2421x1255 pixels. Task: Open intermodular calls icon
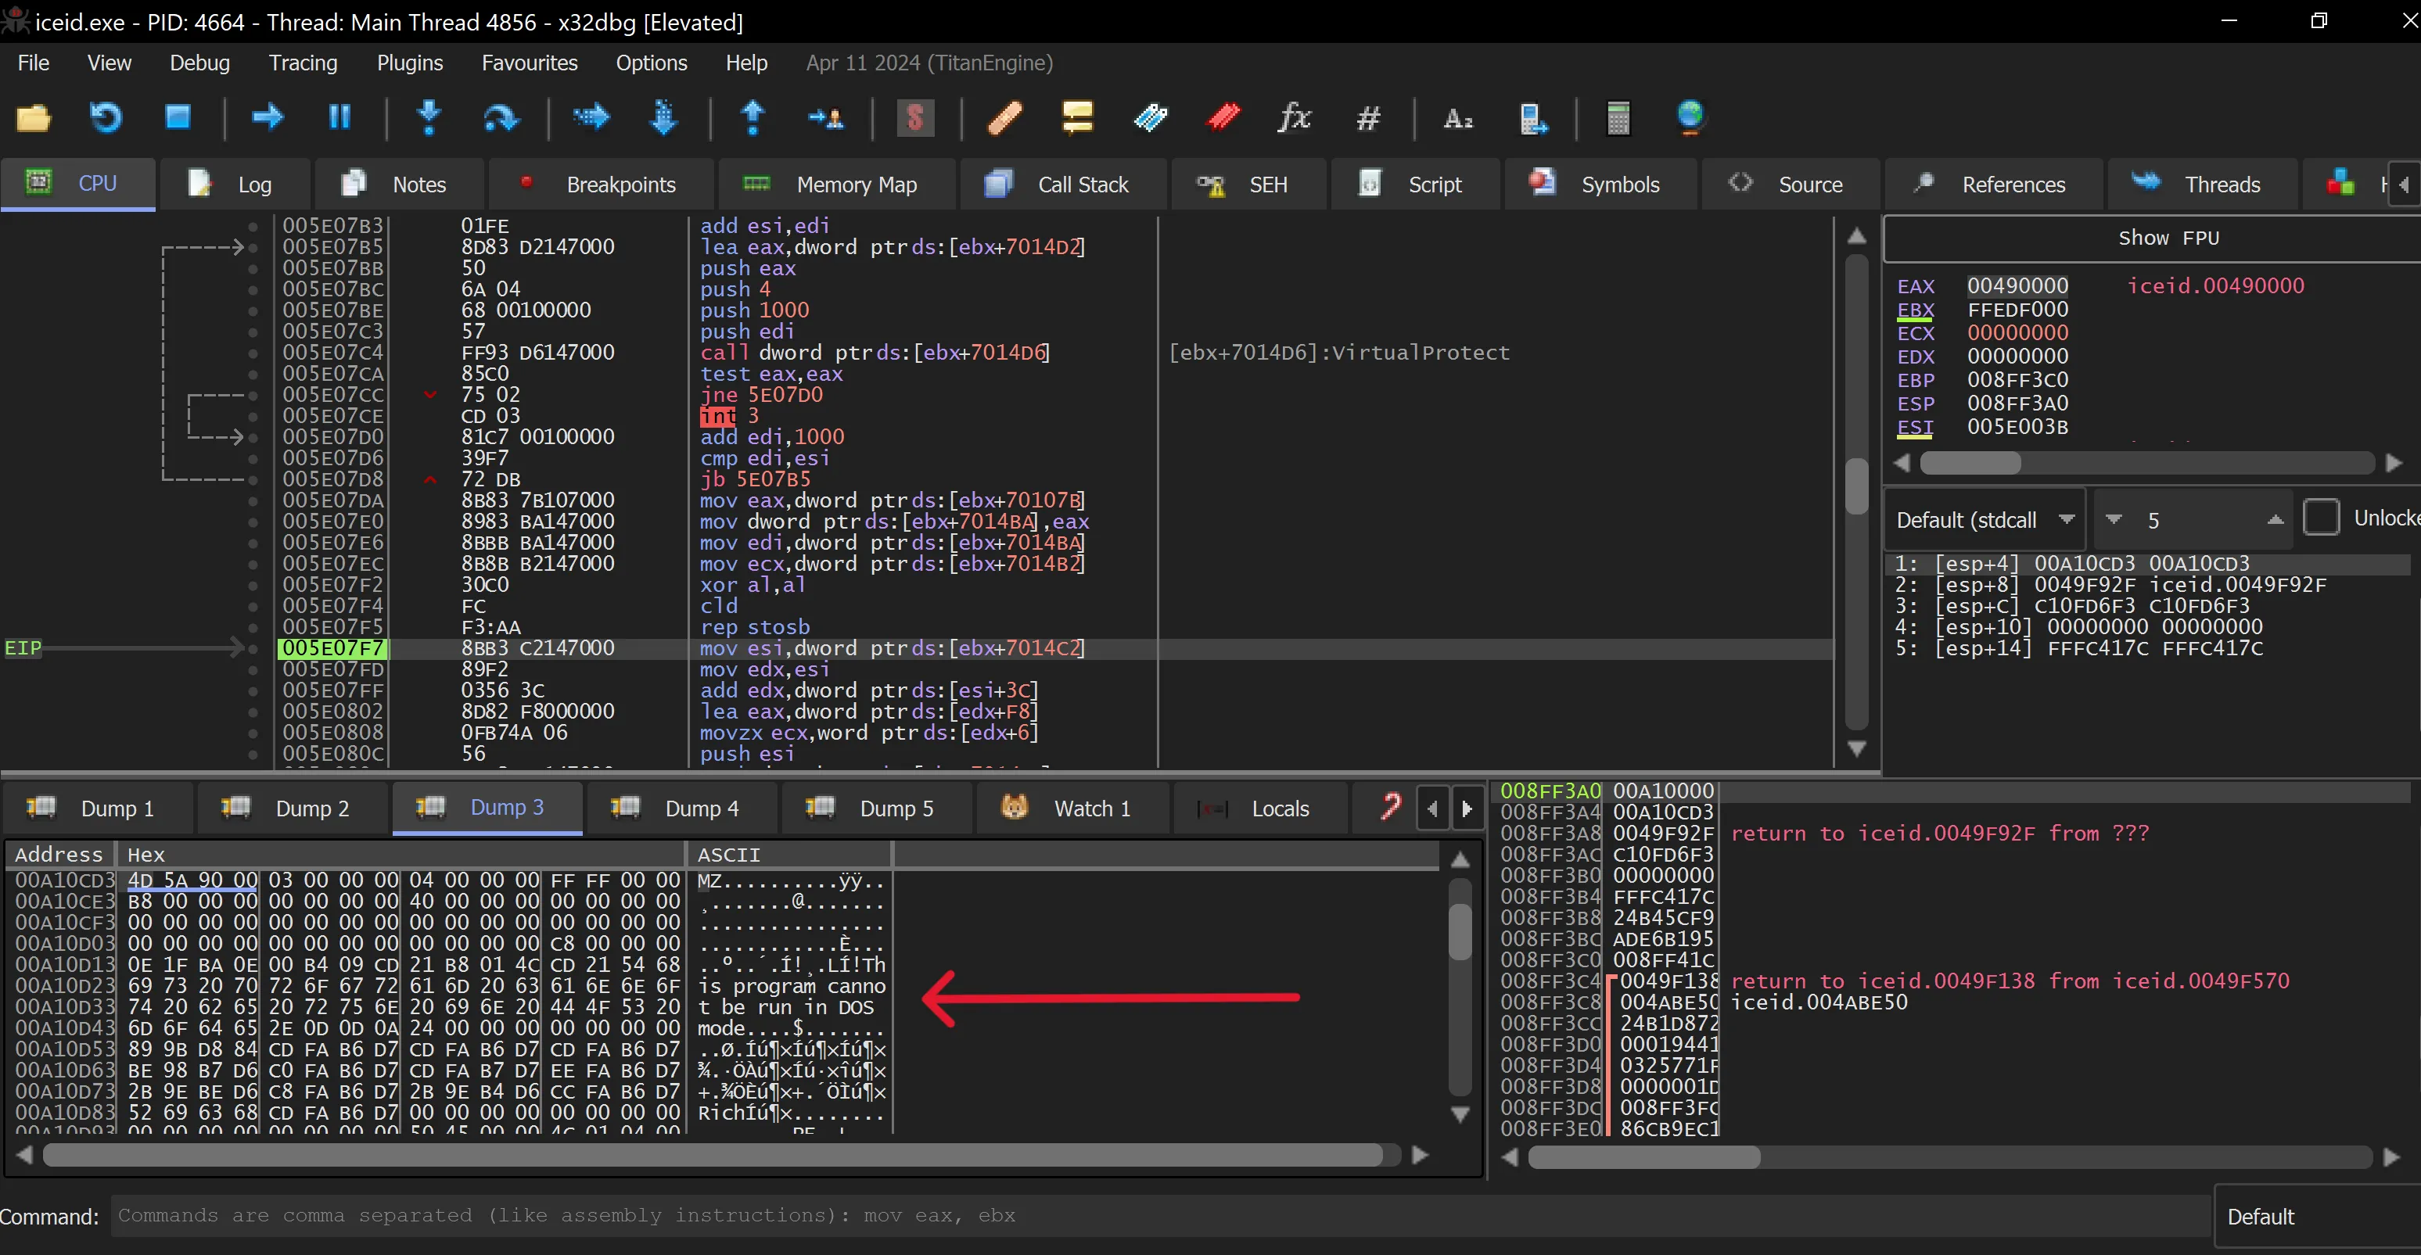coord(1533,118)
